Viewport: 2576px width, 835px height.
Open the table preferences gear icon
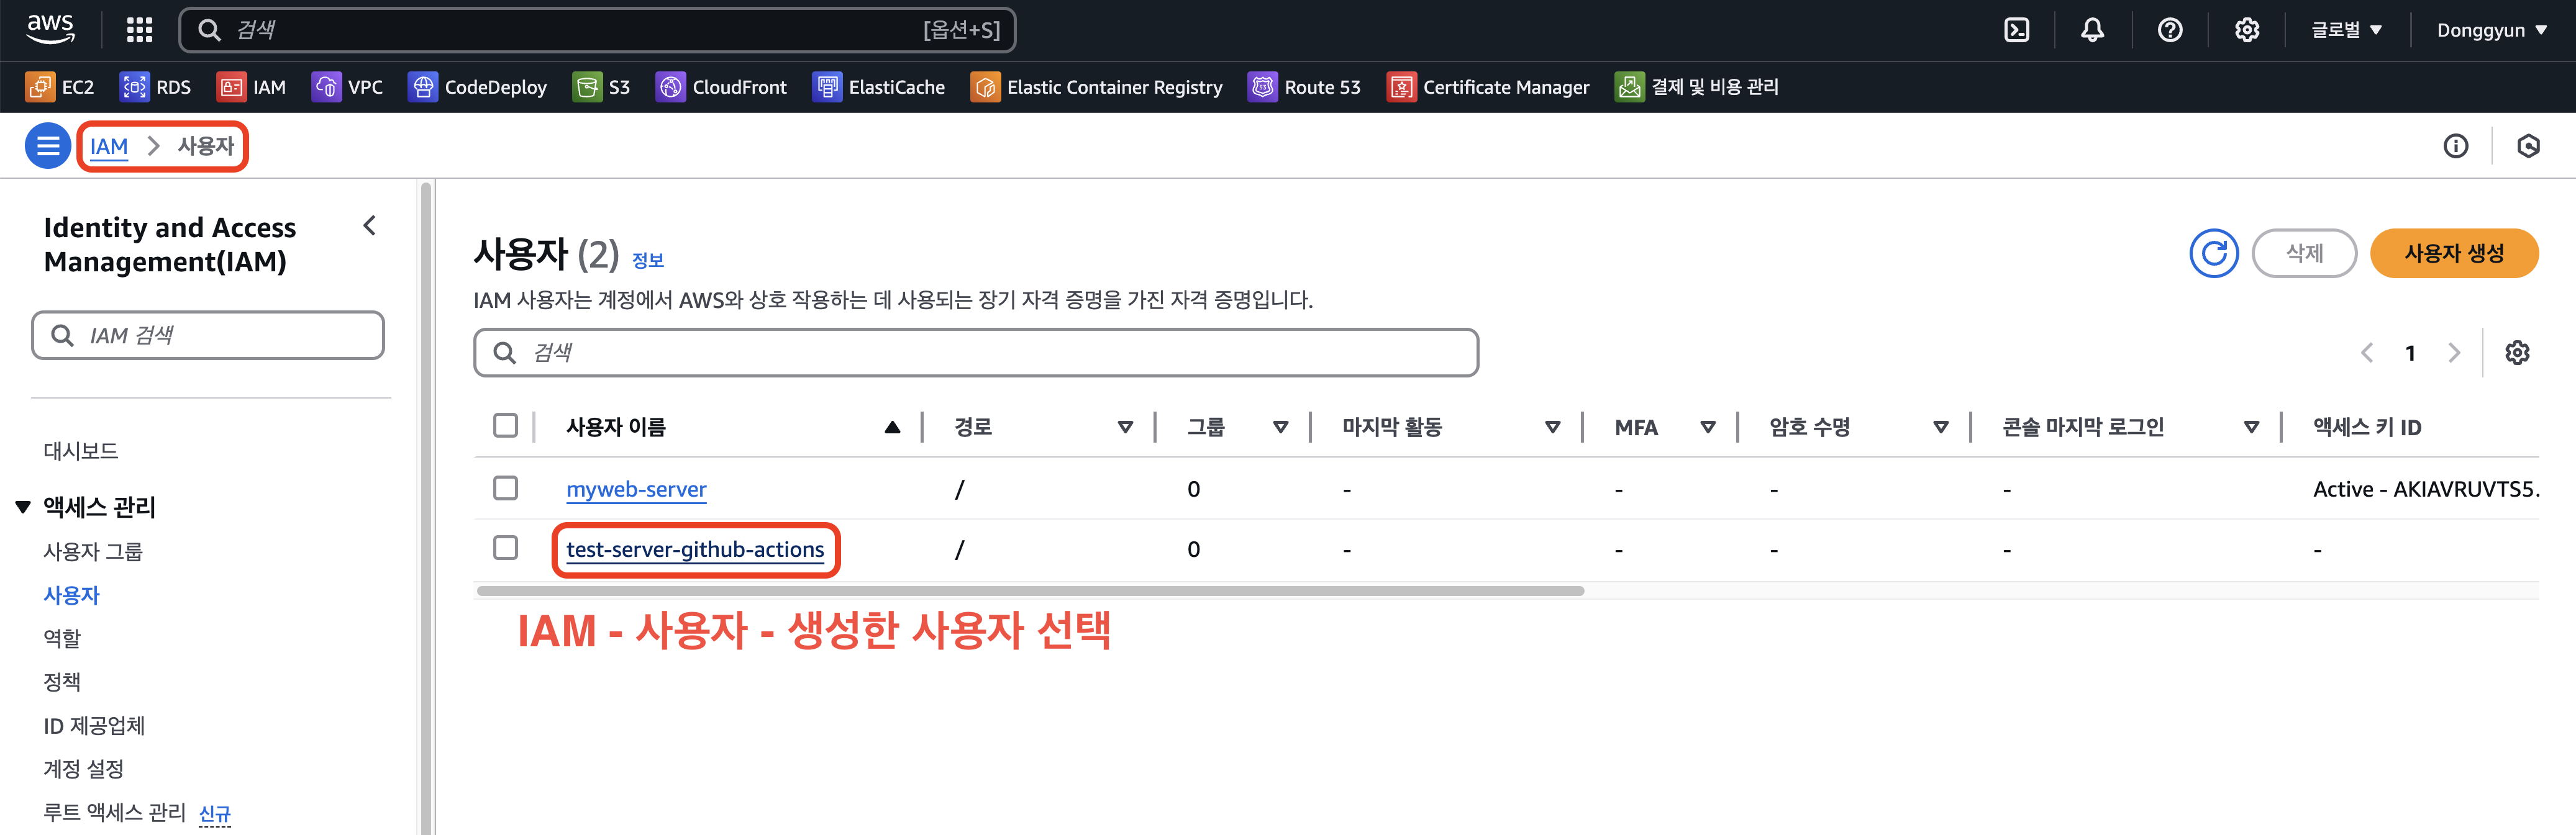[2516, 353]
